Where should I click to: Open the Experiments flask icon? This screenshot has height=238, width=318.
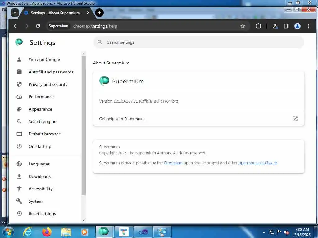pos(275,26)
